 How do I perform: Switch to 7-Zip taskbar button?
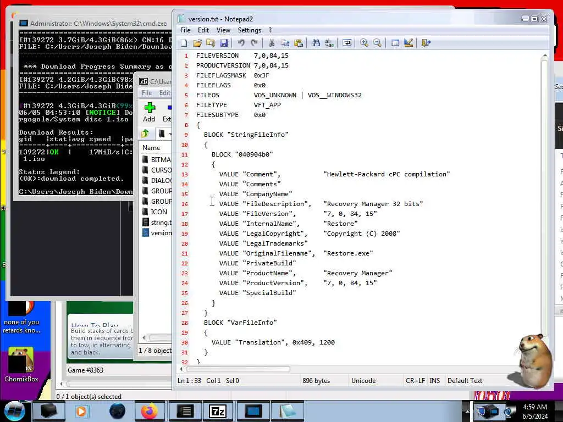click(218, 411)
